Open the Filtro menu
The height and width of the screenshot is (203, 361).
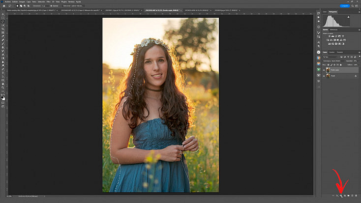[48, 1]
